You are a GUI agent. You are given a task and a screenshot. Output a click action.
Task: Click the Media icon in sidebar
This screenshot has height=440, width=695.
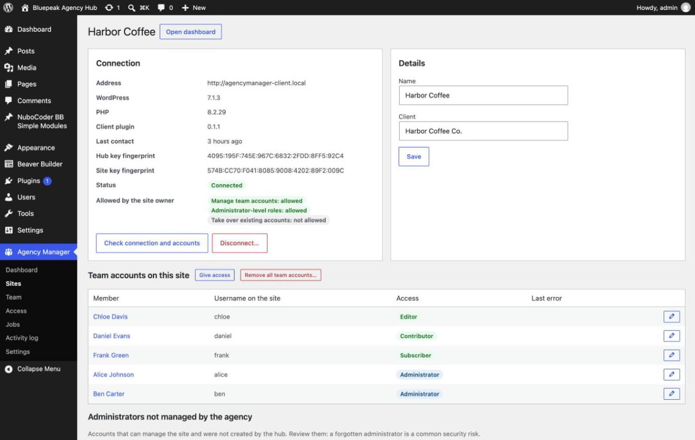[8, 67]
